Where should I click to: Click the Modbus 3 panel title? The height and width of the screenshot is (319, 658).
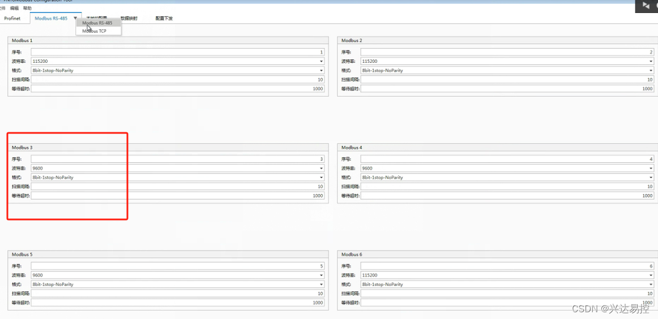pyautogui.click(x=22, y=148)
